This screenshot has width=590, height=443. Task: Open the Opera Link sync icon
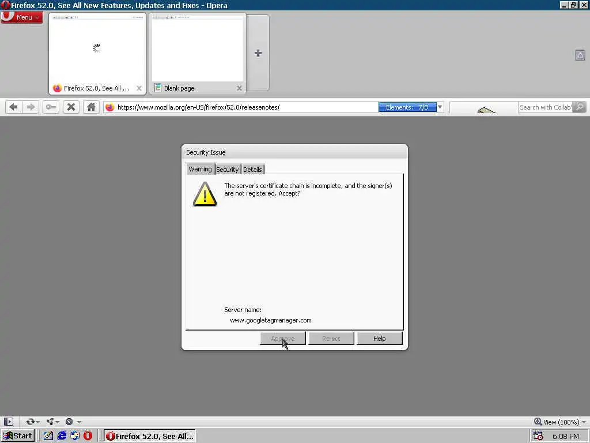pyautogui.click(x=30, y=422)
